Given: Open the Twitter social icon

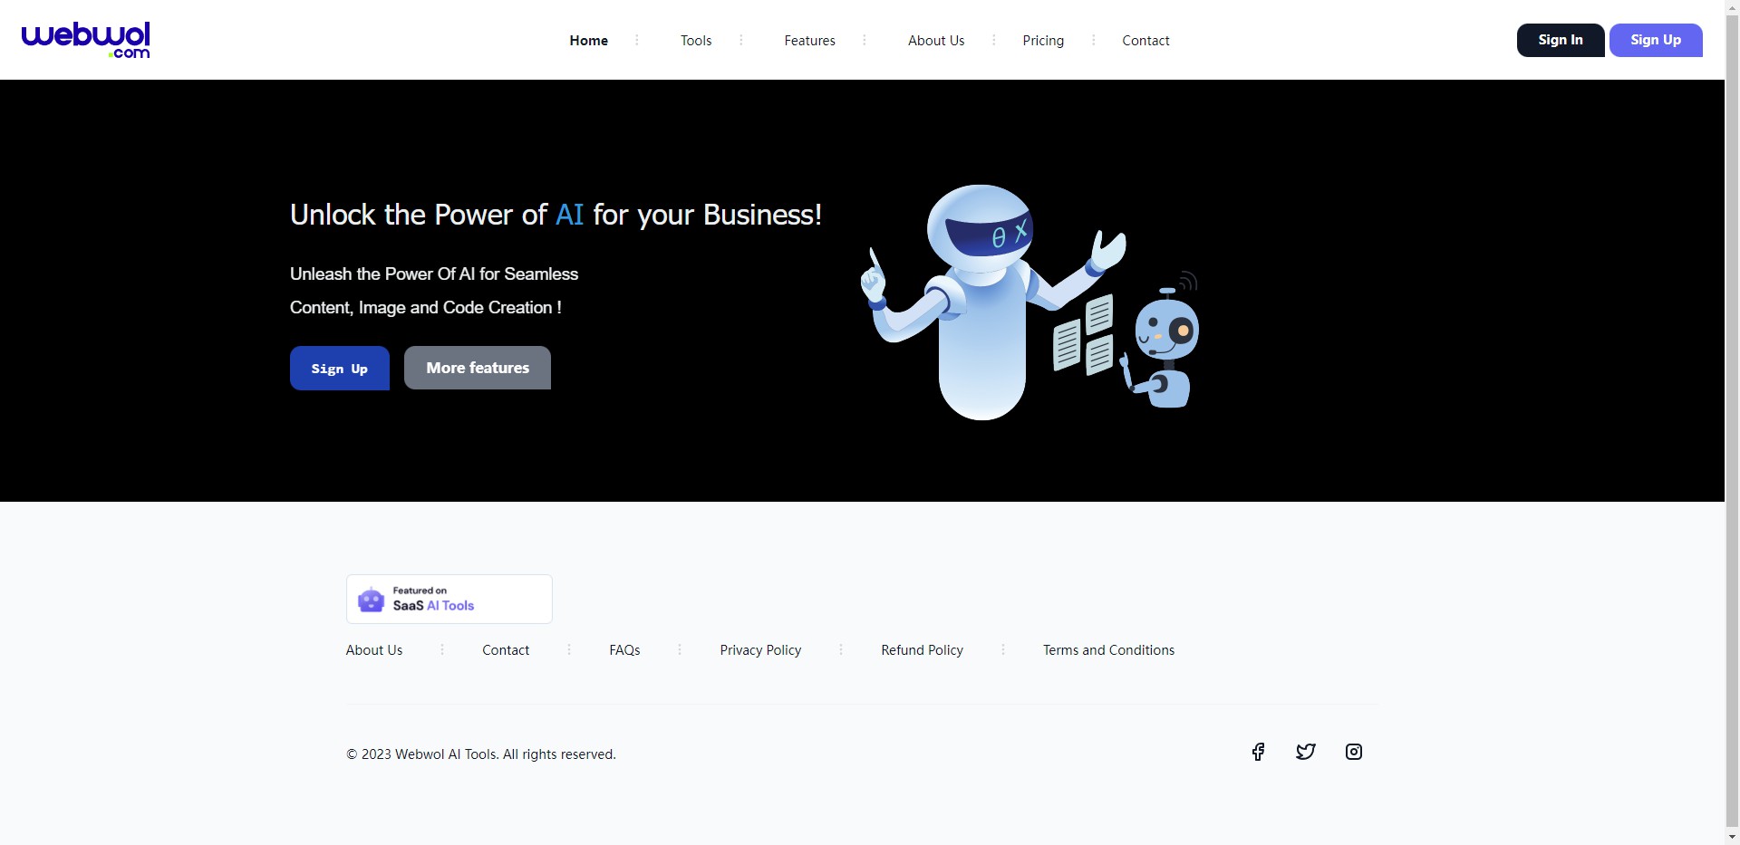Looking at the screenshot, I should [x=1306, y=752].
